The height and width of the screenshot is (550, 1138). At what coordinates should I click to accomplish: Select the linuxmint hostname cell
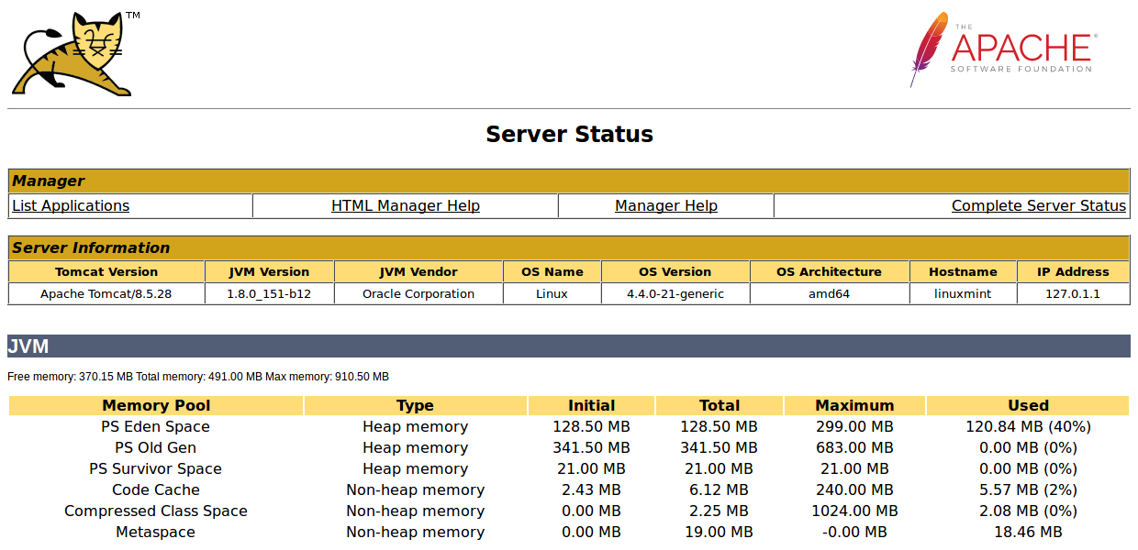pyautogui.click(x=963, y=294)
